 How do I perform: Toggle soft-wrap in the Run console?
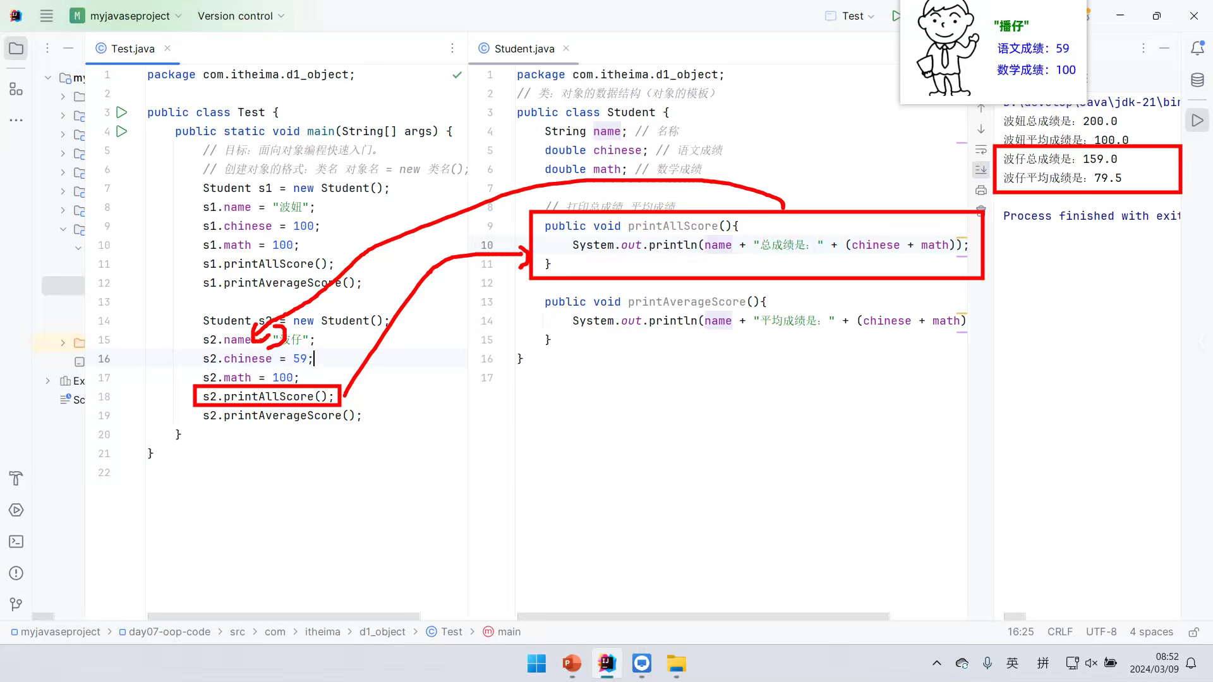[981, 150]
